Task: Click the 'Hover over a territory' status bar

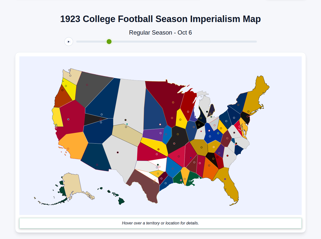Action: [160, 223]
